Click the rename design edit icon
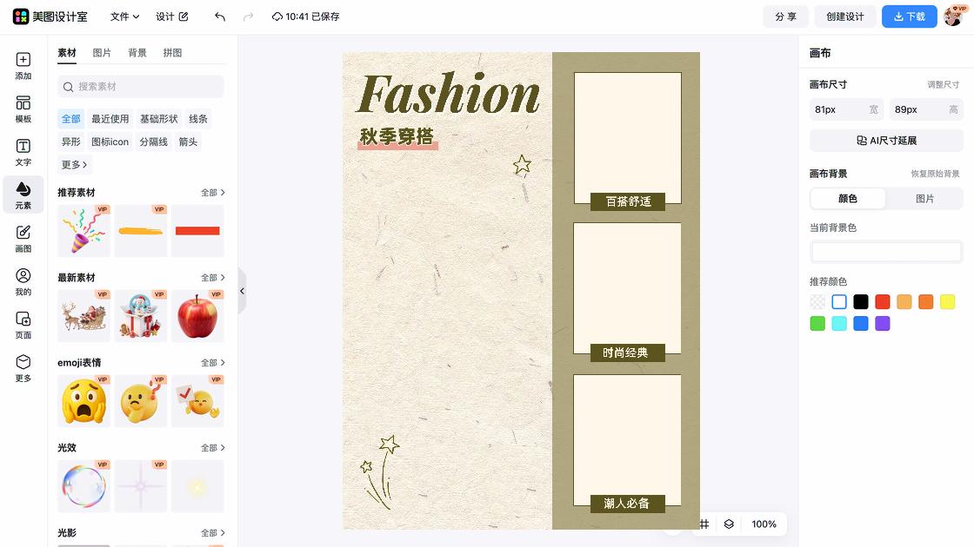The image size is (974, 547). [x=183, y=16]
